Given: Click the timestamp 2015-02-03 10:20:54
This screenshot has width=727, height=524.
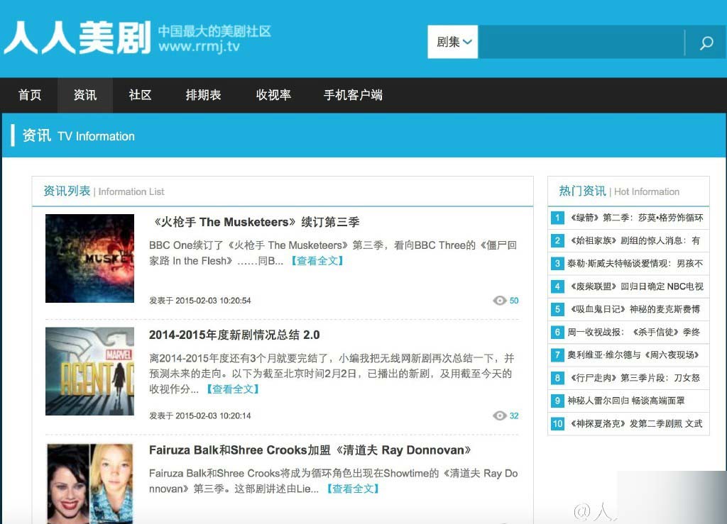Looking at the screenshot, I should 213,301.
